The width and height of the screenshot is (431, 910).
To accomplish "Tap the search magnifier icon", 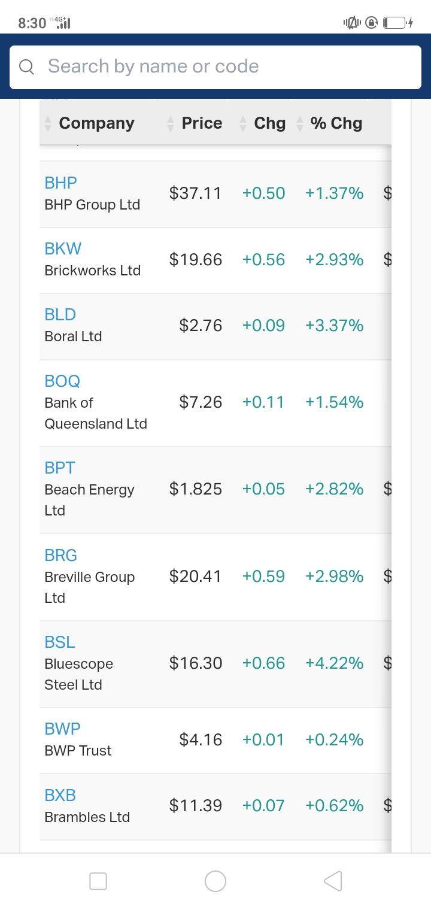I will tap(26, 67).
